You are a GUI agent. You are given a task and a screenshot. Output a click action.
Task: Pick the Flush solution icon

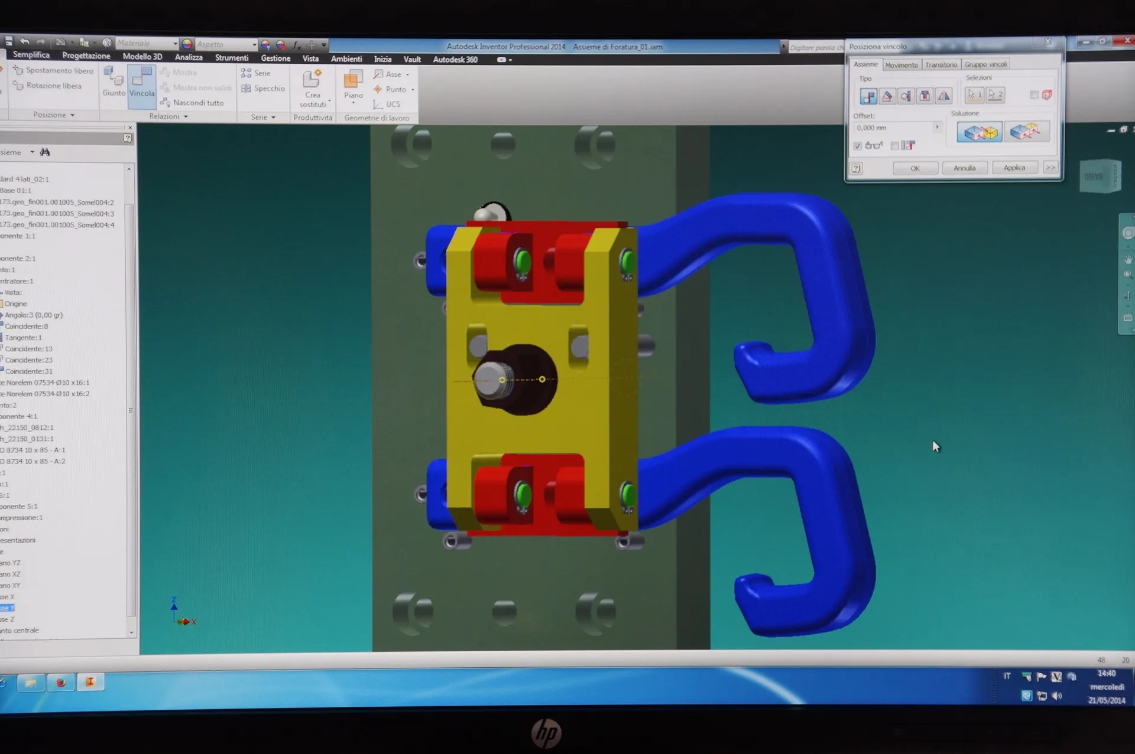pyautogui.click(x=1026, y=131)
